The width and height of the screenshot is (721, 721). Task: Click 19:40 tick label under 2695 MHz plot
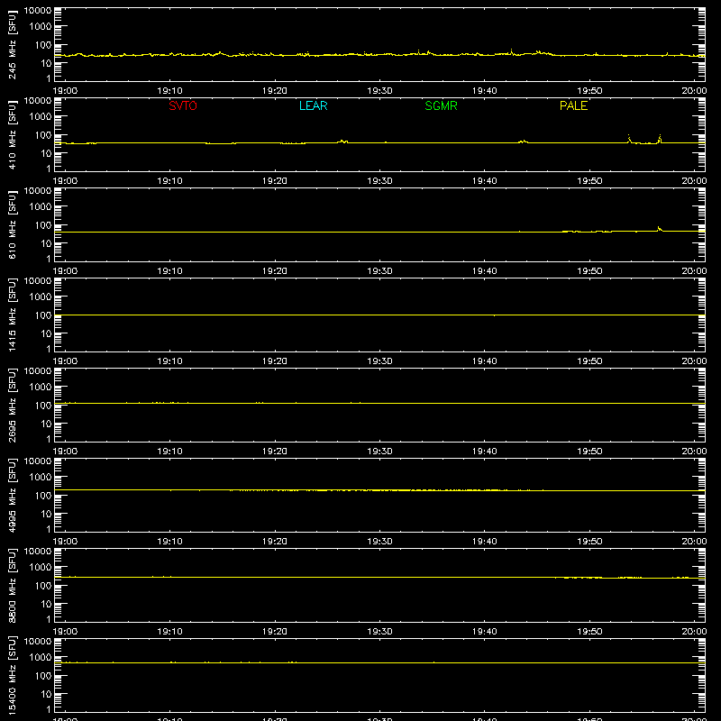tap(484, 452)
